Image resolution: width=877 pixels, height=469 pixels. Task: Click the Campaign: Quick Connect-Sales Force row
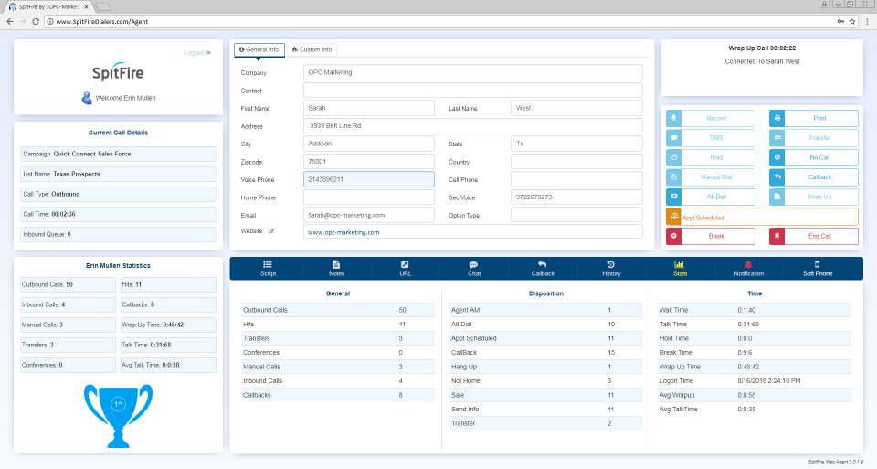(118, 154)
